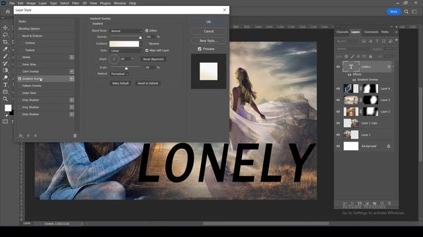Image resolution: width=423 pixels, height=237 pixels.
Task: Click the LONELY text layer thumbnail
Action: [351, 66]
